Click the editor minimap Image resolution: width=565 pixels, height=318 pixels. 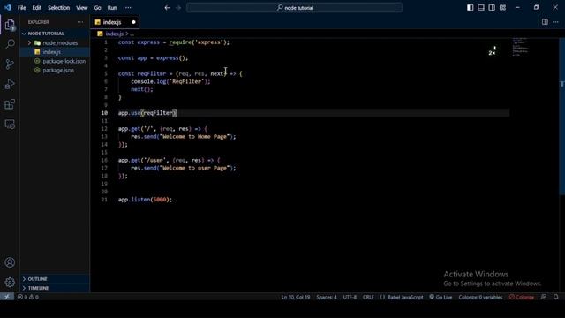(521, 47)
